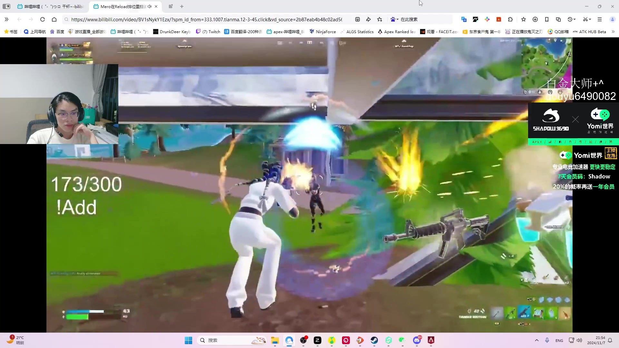Open the translate extension icon

pos(464,19)
